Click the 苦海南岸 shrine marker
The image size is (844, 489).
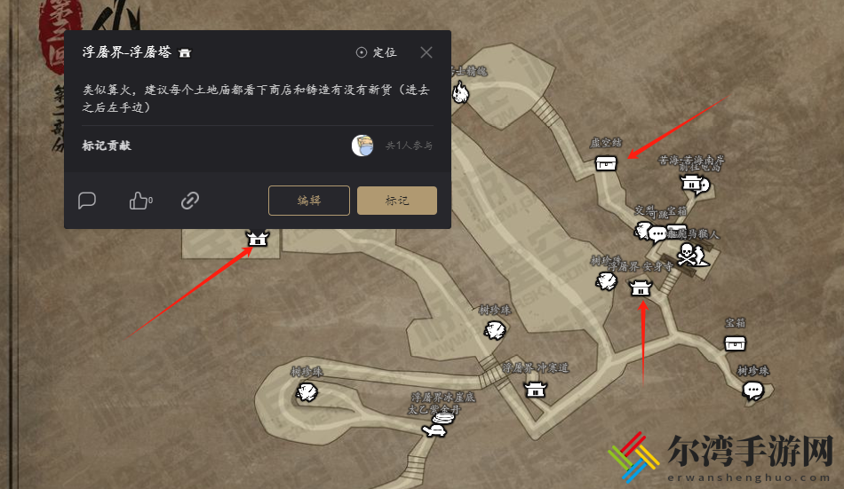[695, 185]
